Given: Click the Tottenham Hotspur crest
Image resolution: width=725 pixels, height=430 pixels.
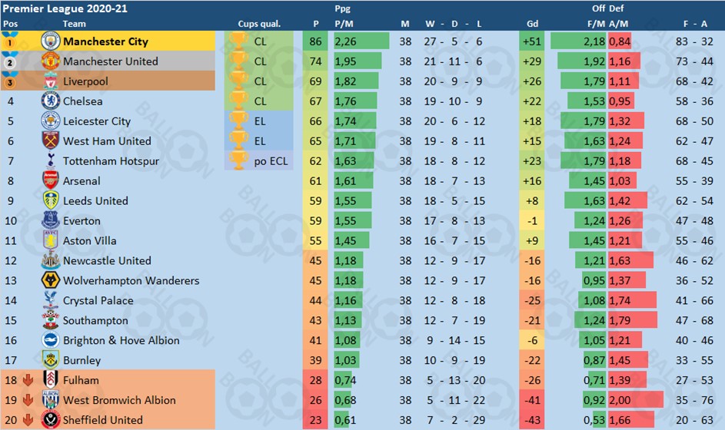Looking at the screenshot, I should [x=51, y=161].
